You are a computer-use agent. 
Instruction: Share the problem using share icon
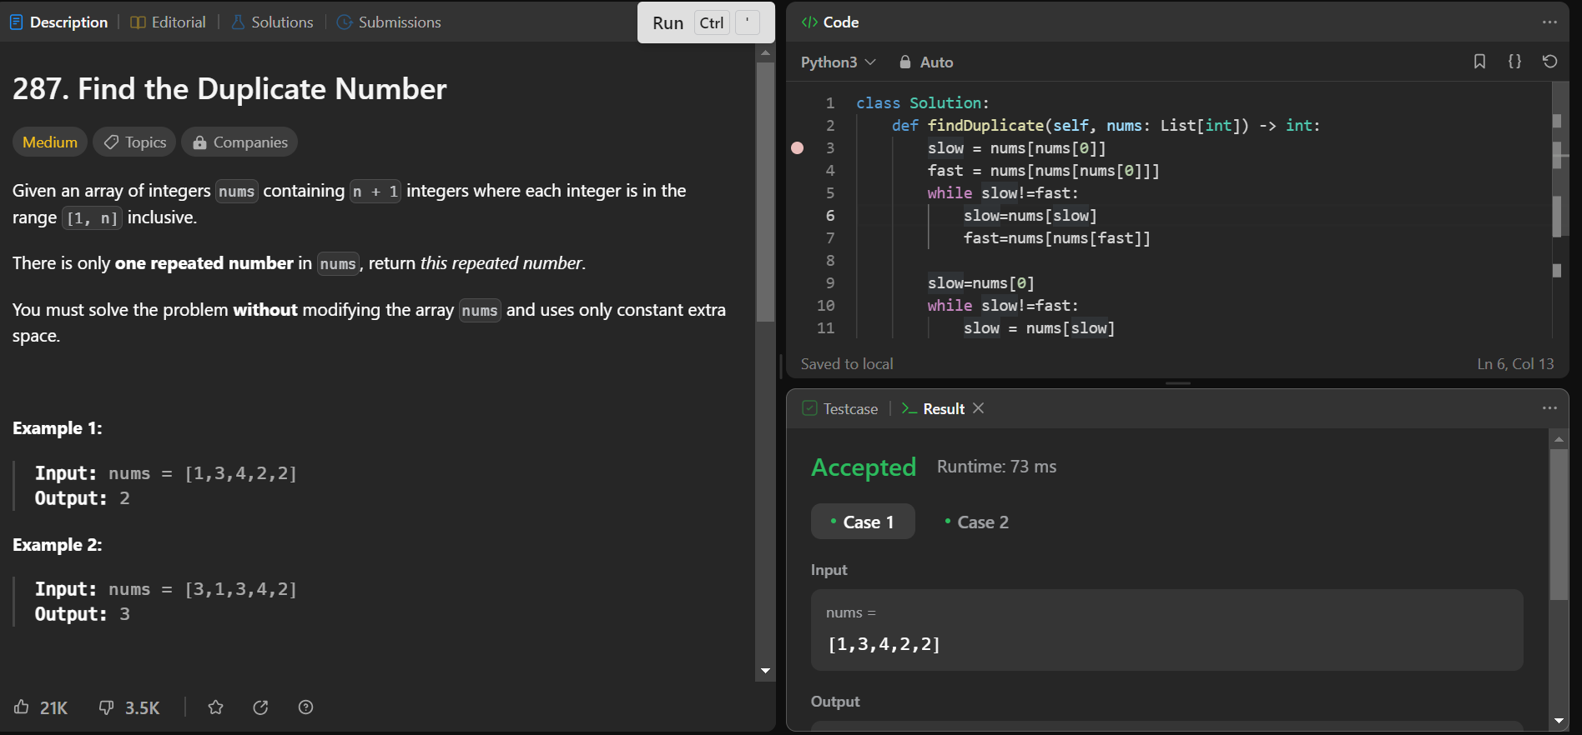(260, 707)
